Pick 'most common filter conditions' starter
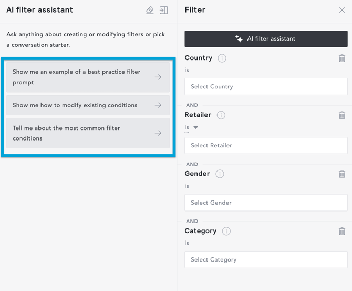This screenshot has height=291, width=352. click(x=88, y=133)
